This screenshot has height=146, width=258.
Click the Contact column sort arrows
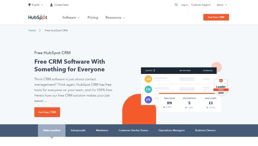point(154,70)
